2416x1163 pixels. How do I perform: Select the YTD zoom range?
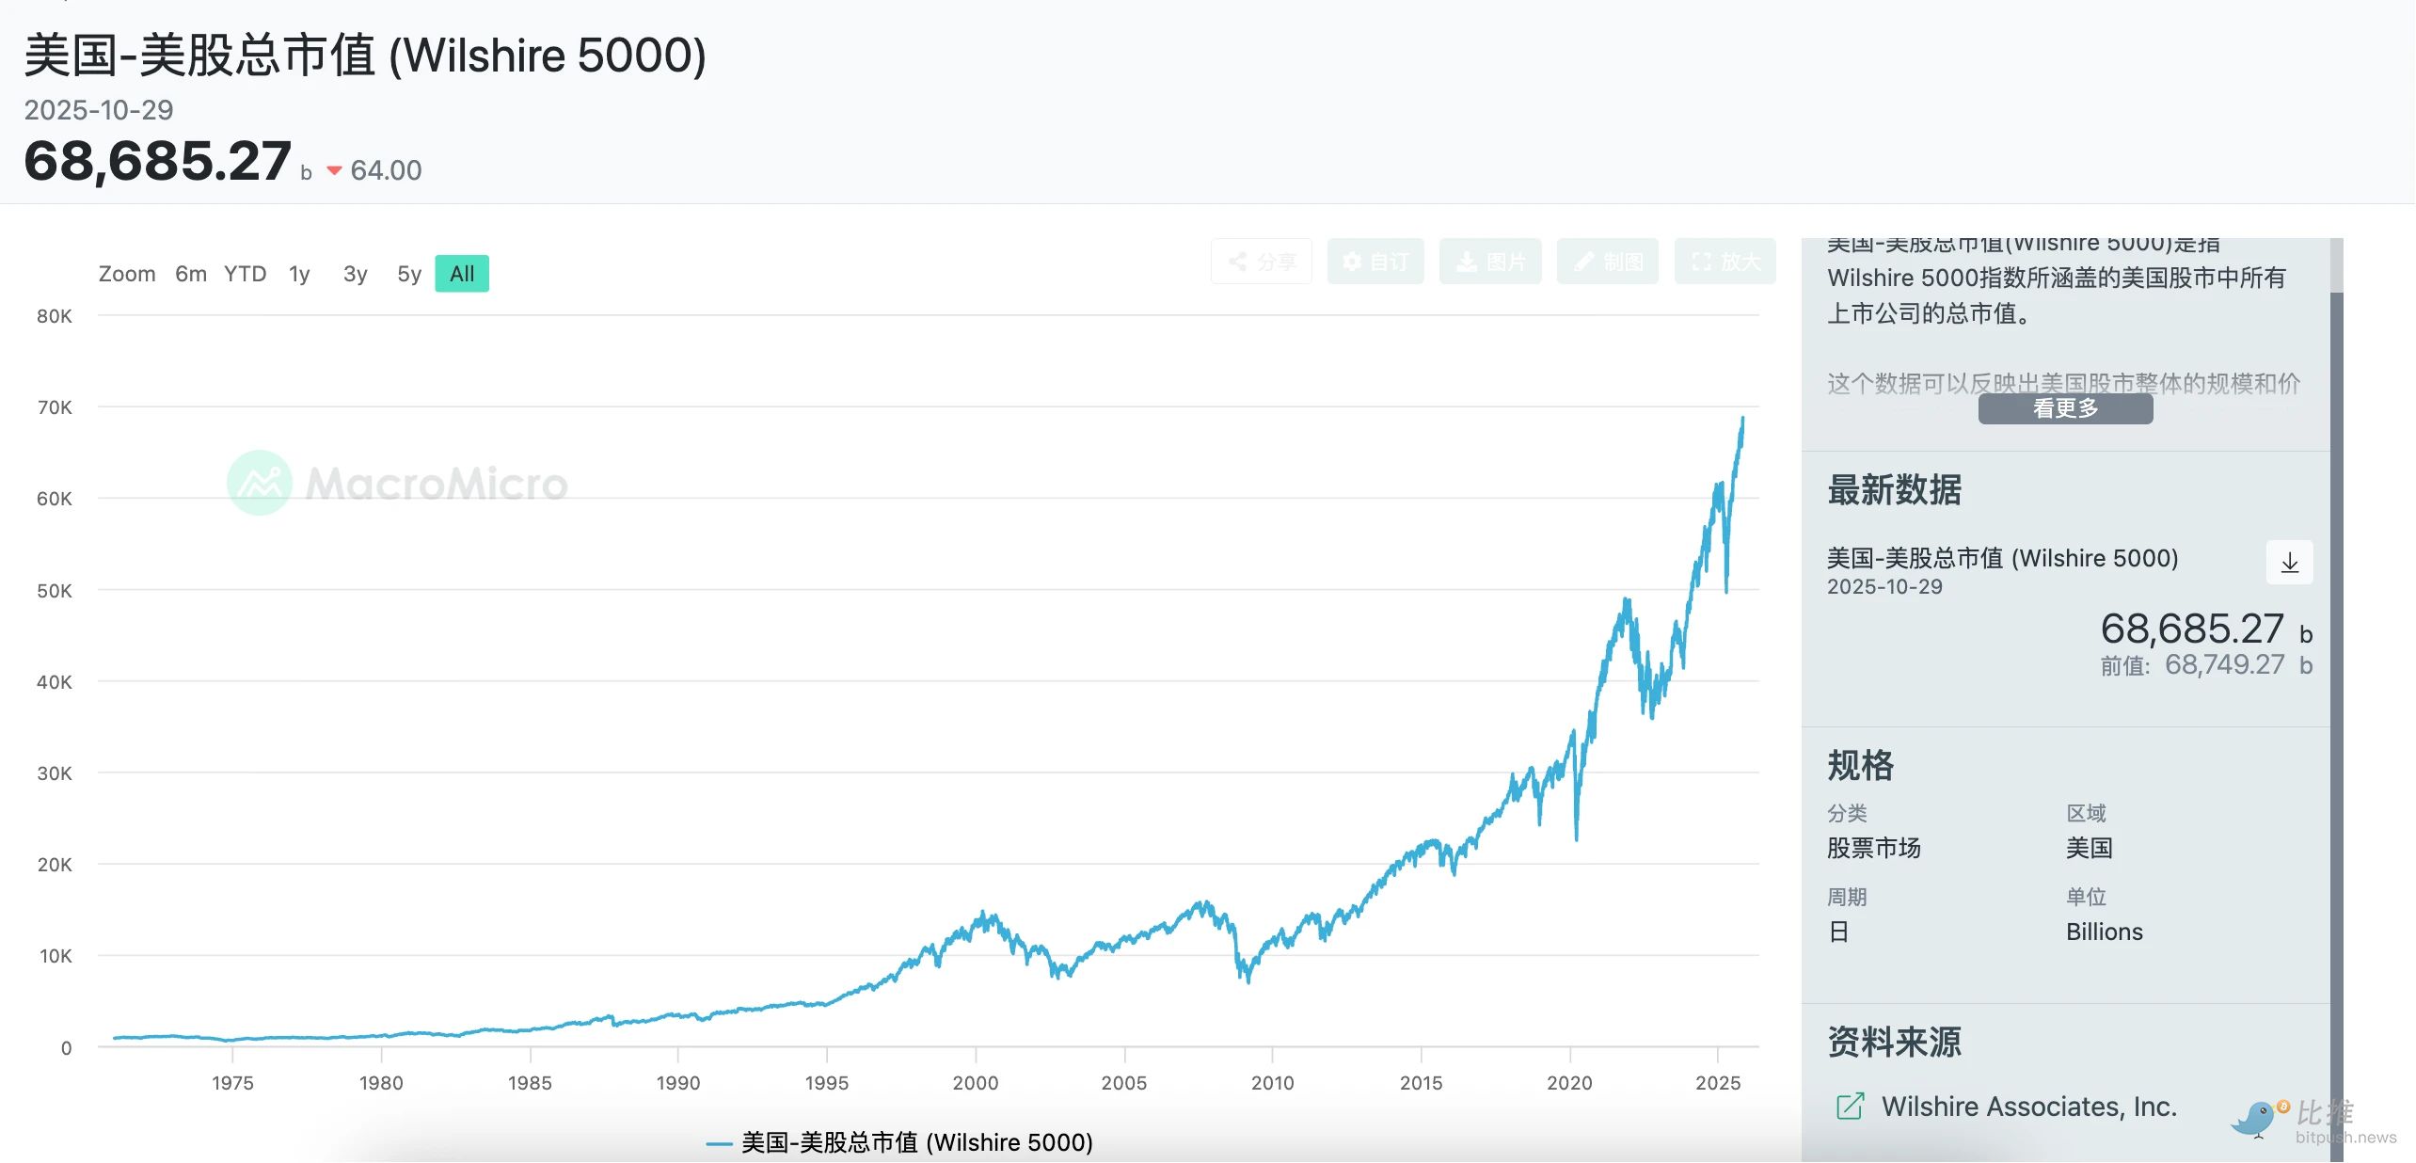click(x=245, y=274)
